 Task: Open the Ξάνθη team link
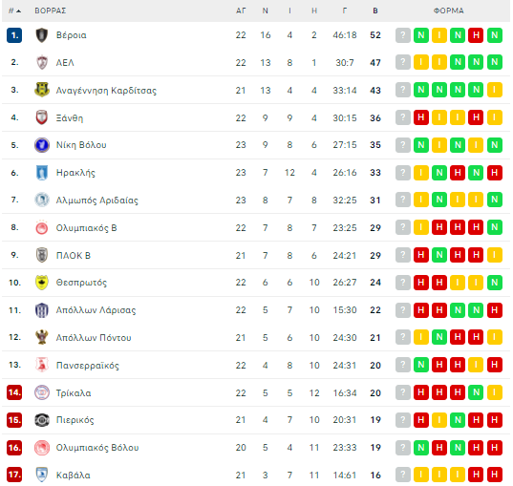tap(70, 117)
